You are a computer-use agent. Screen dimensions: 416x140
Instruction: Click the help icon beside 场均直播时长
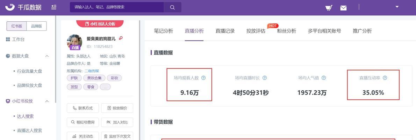[265, 78]
